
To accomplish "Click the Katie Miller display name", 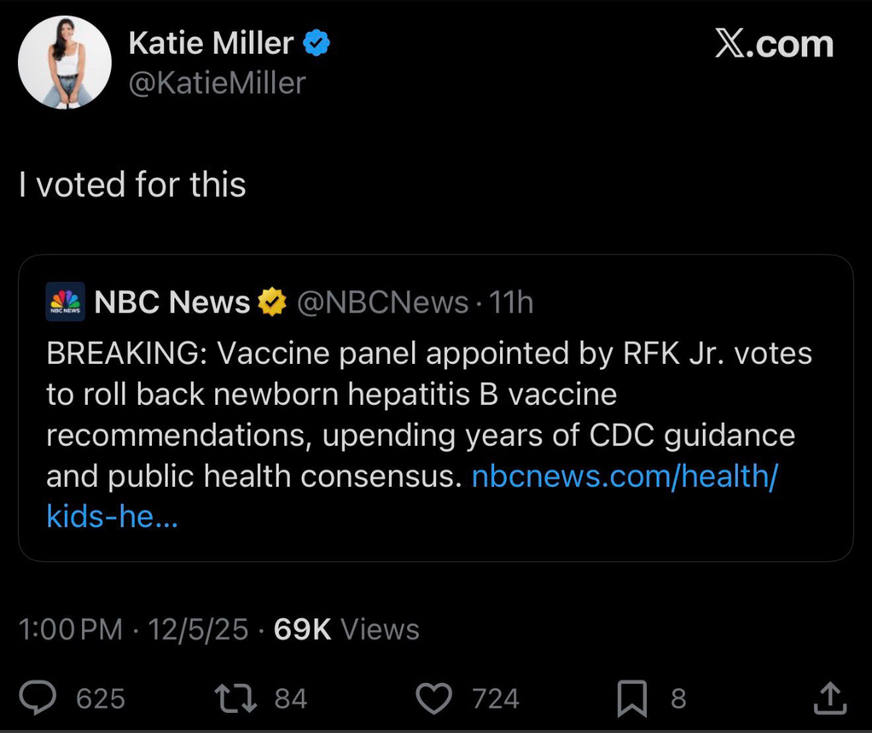I will click(211, 44).
